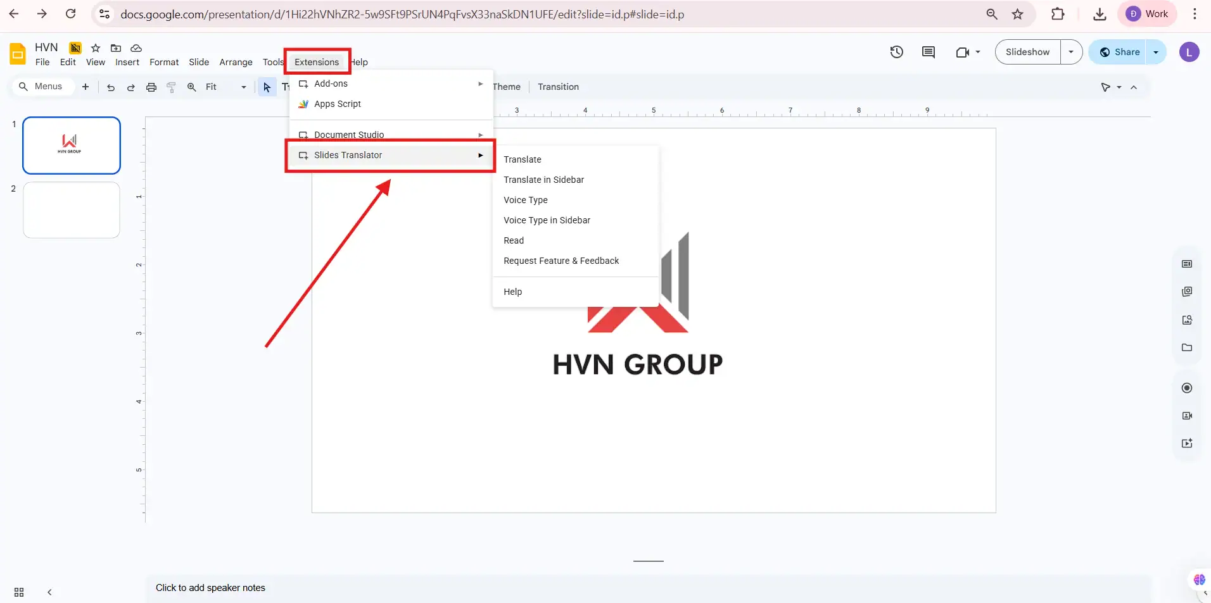Open comment history
Viewport: 1211px width, 603px height.
click(927, 53)
